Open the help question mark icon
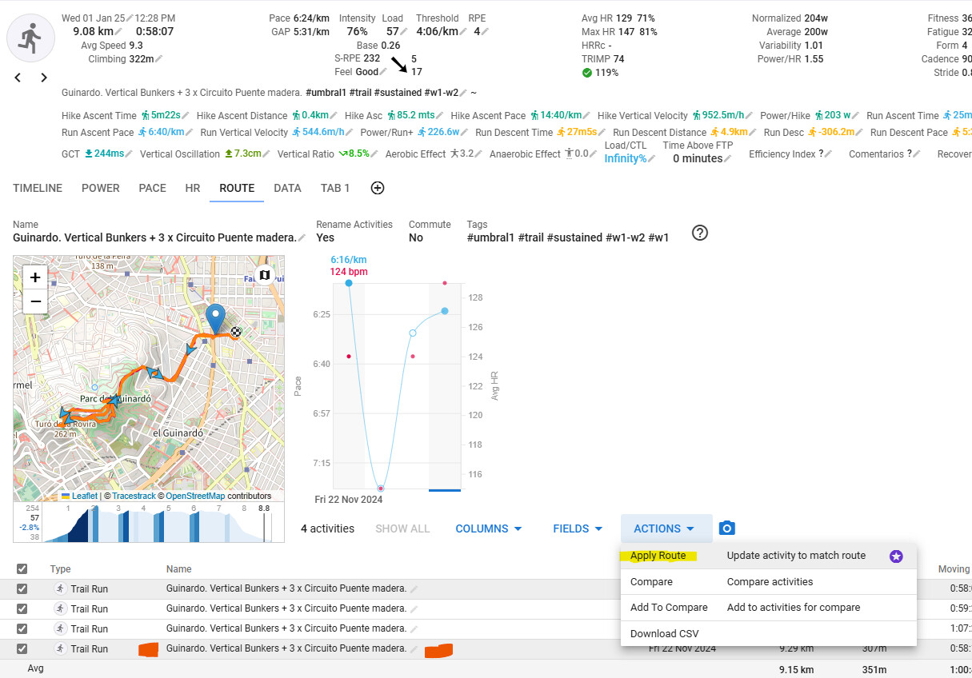 click(x=700, y=233)
